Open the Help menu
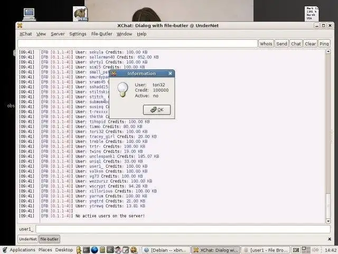The width and height of the screenshot is (338, 254). pyautogui.click(x=142, y=34)
